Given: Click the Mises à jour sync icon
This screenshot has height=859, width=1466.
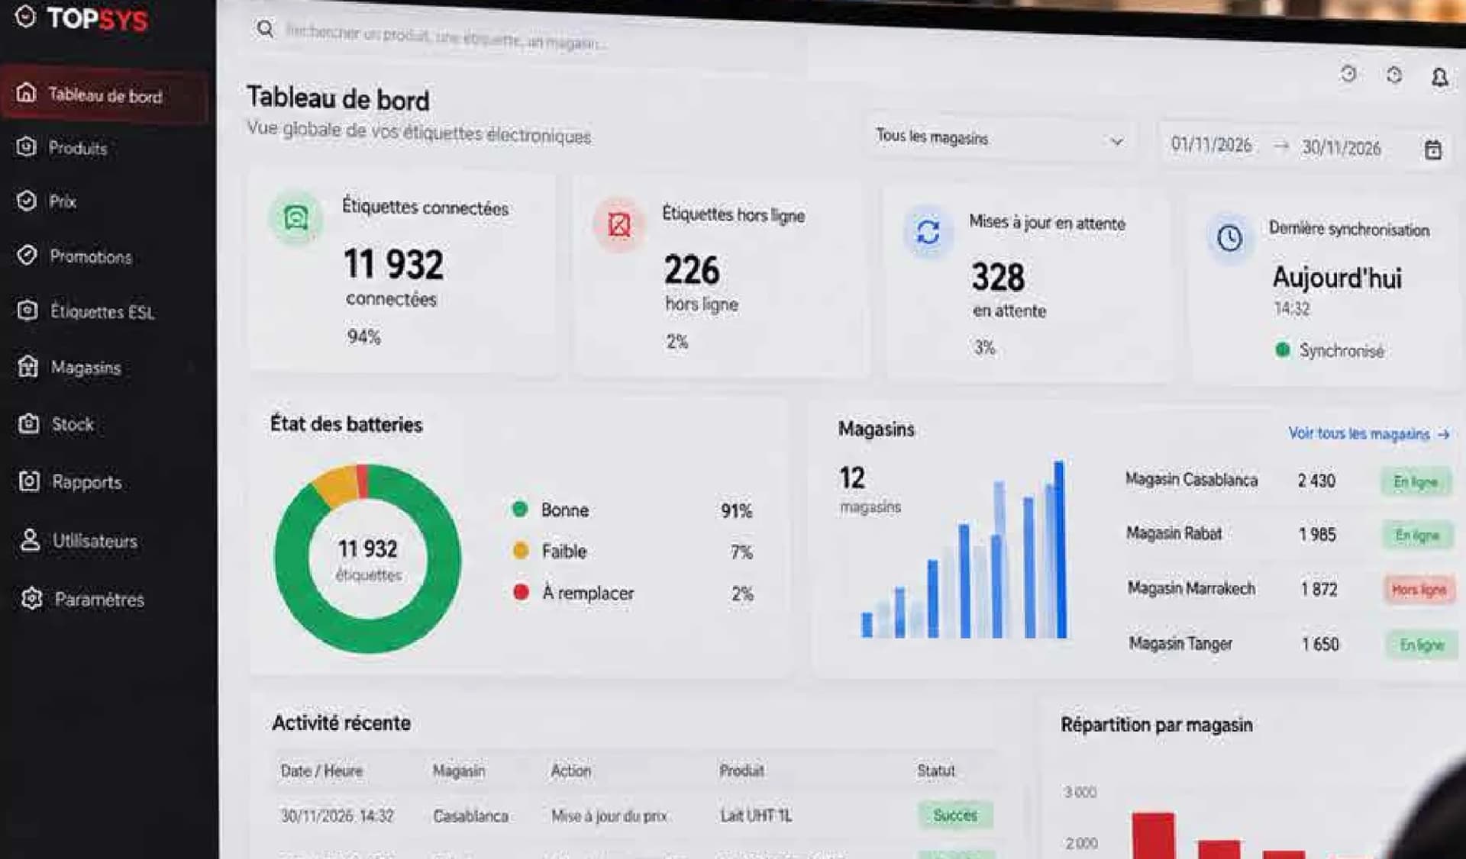Looking at the screenshot, I should 928,231.
